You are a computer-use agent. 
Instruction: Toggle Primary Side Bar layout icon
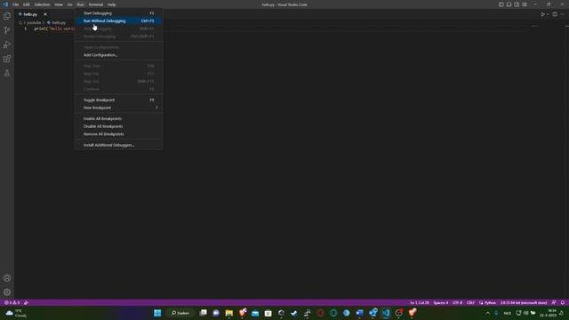[501, 4]
